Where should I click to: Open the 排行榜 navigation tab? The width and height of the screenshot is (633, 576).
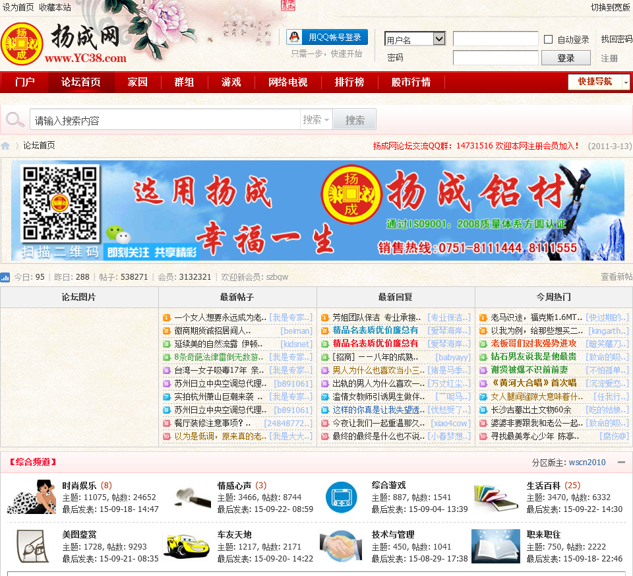pyautogui.click(x=349, y=82)
